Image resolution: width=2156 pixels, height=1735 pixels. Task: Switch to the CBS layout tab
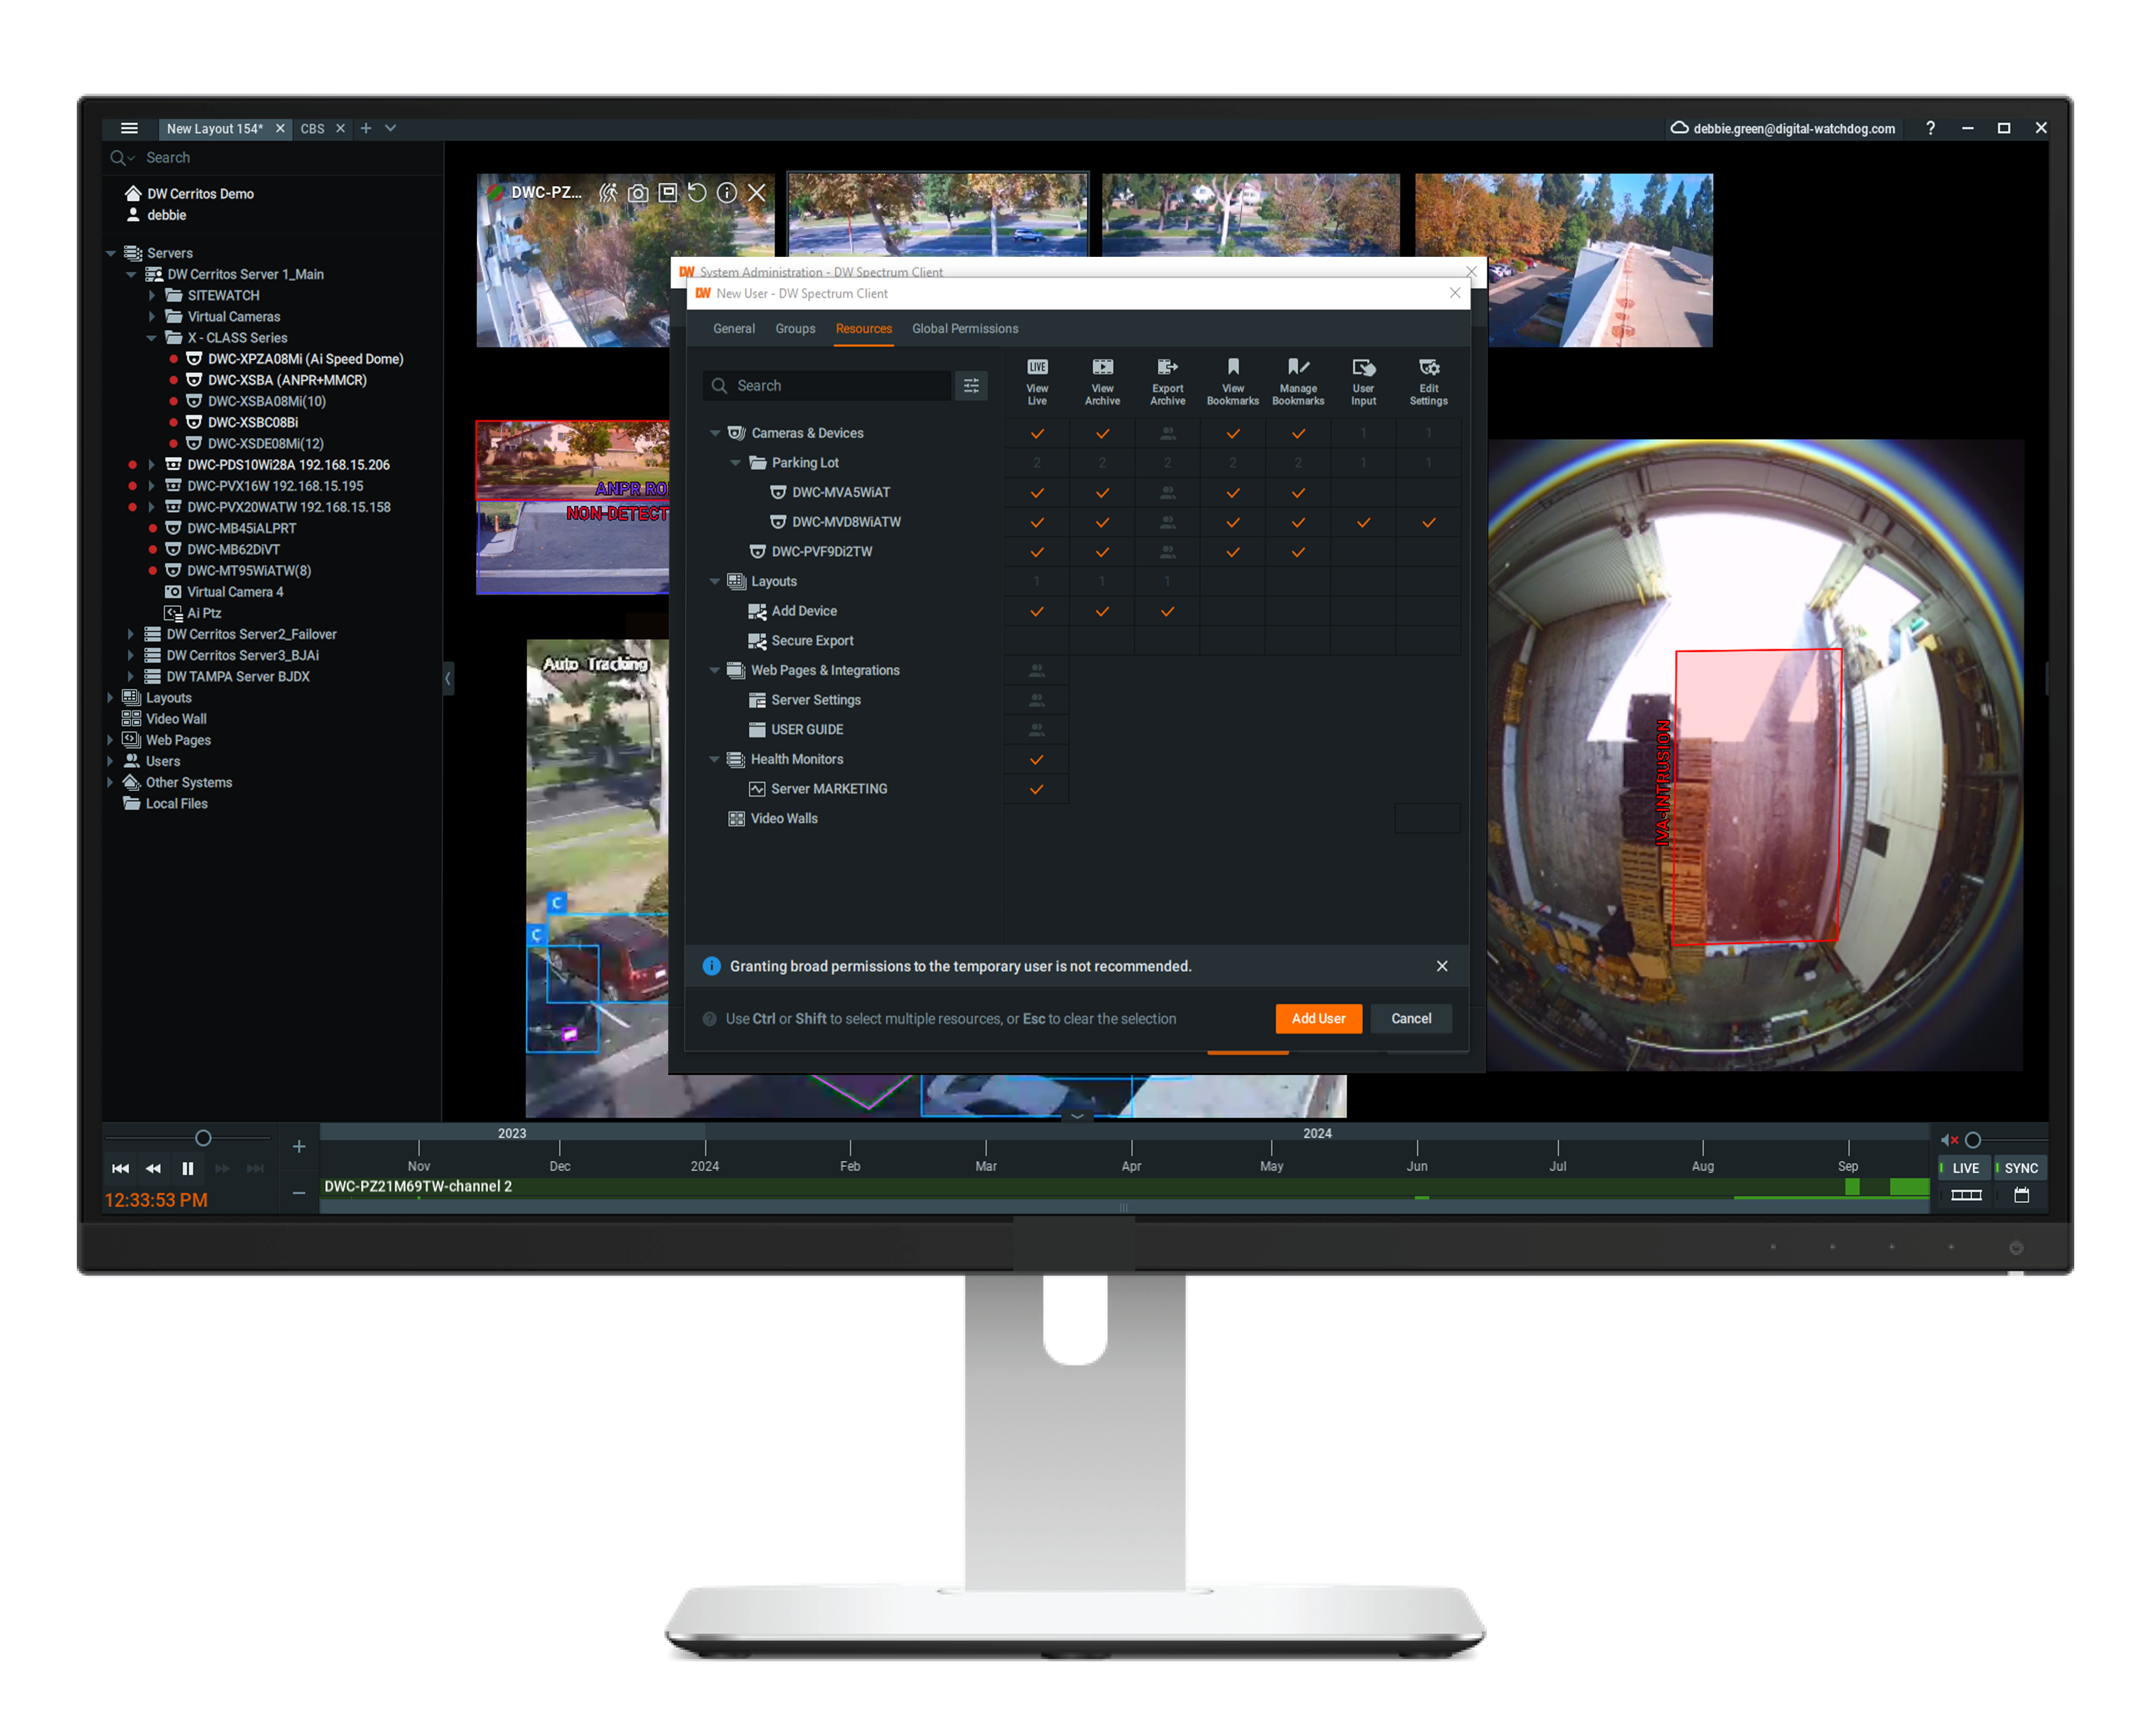tap(313, 128)
